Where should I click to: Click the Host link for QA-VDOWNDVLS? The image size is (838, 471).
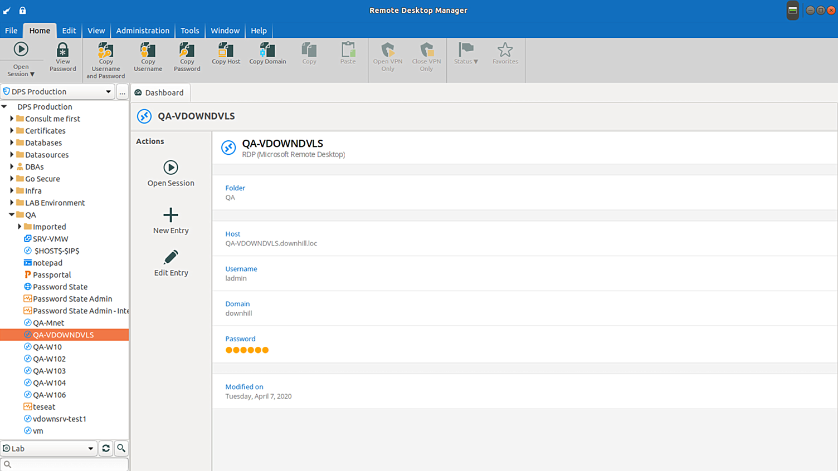[x=232, y=234]
